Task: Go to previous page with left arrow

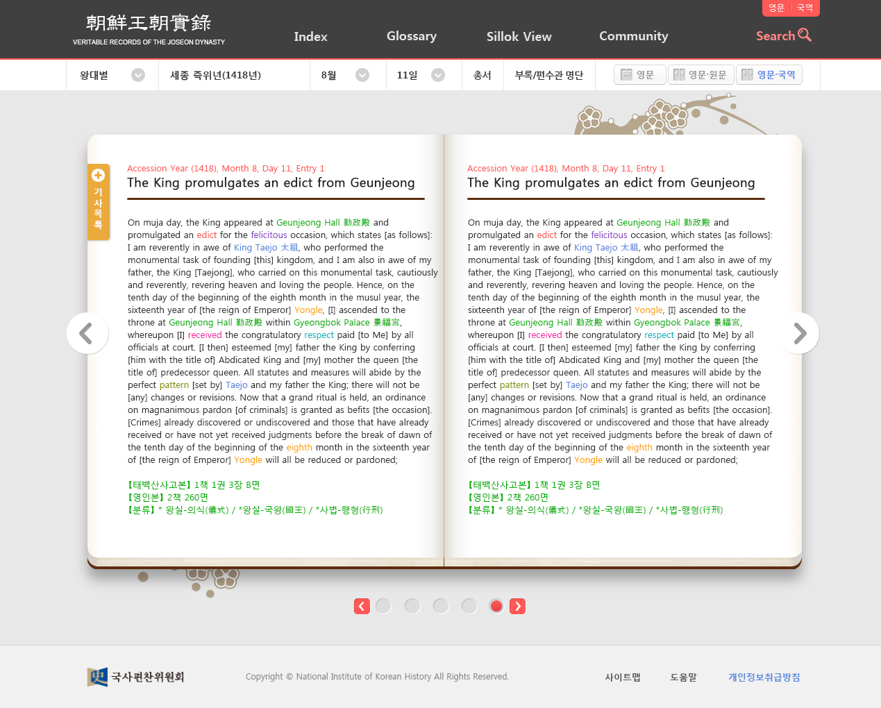Action: coord(87,334)
